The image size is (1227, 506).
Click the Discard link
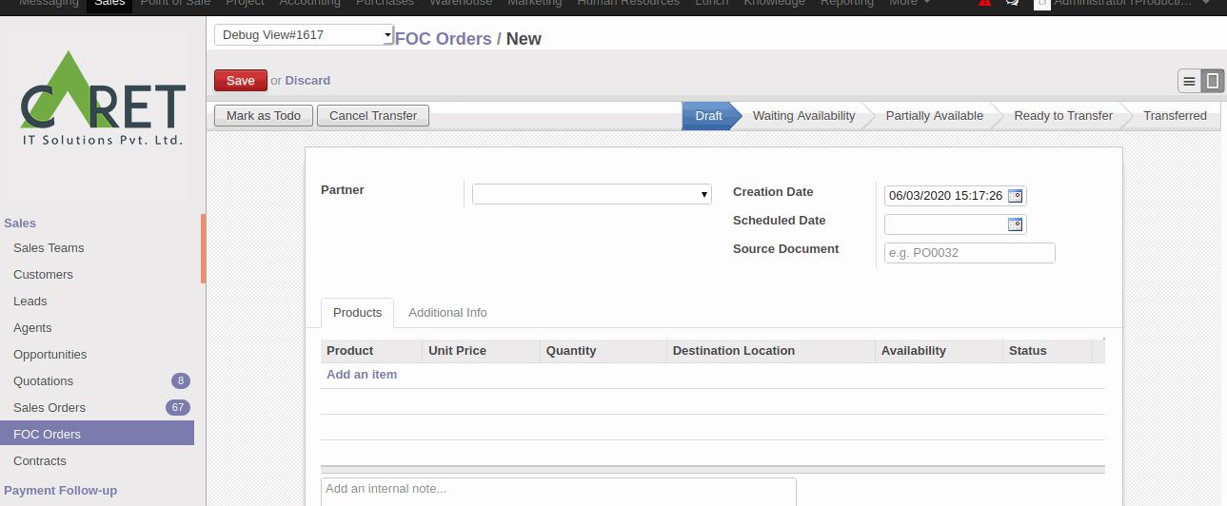pos(307,81)
